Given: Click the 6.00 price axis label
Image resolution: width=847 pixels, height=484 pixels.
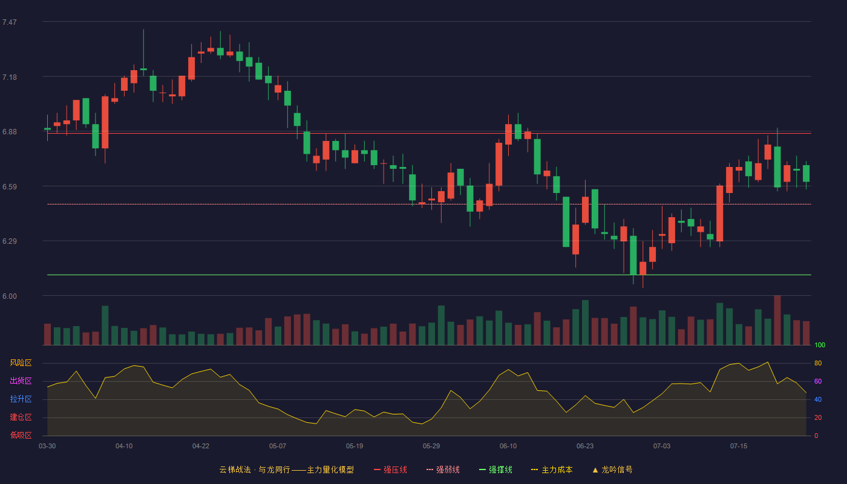Looking at the screenshot, I should (x=10, y=296).
